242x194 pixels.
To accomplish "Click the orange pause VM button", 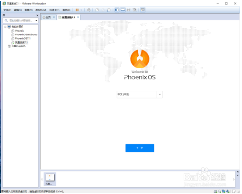I will [x=77, y=10].
